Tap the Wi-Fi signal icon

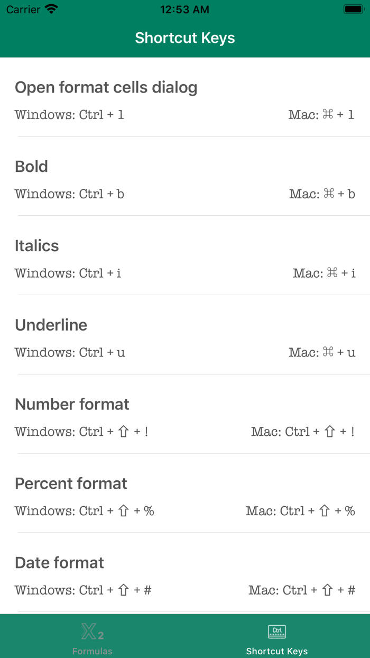click(51, 8)
